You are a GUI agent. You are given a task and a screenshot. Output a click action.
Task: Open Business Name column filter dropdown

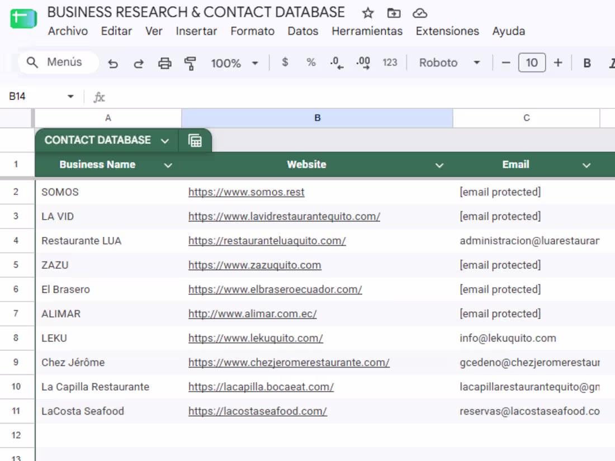168,165
